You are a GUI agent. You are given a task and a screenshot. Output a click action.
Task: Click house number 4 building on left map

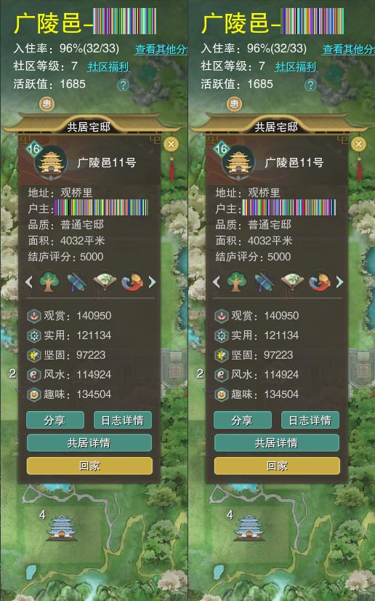pos(62,528)
